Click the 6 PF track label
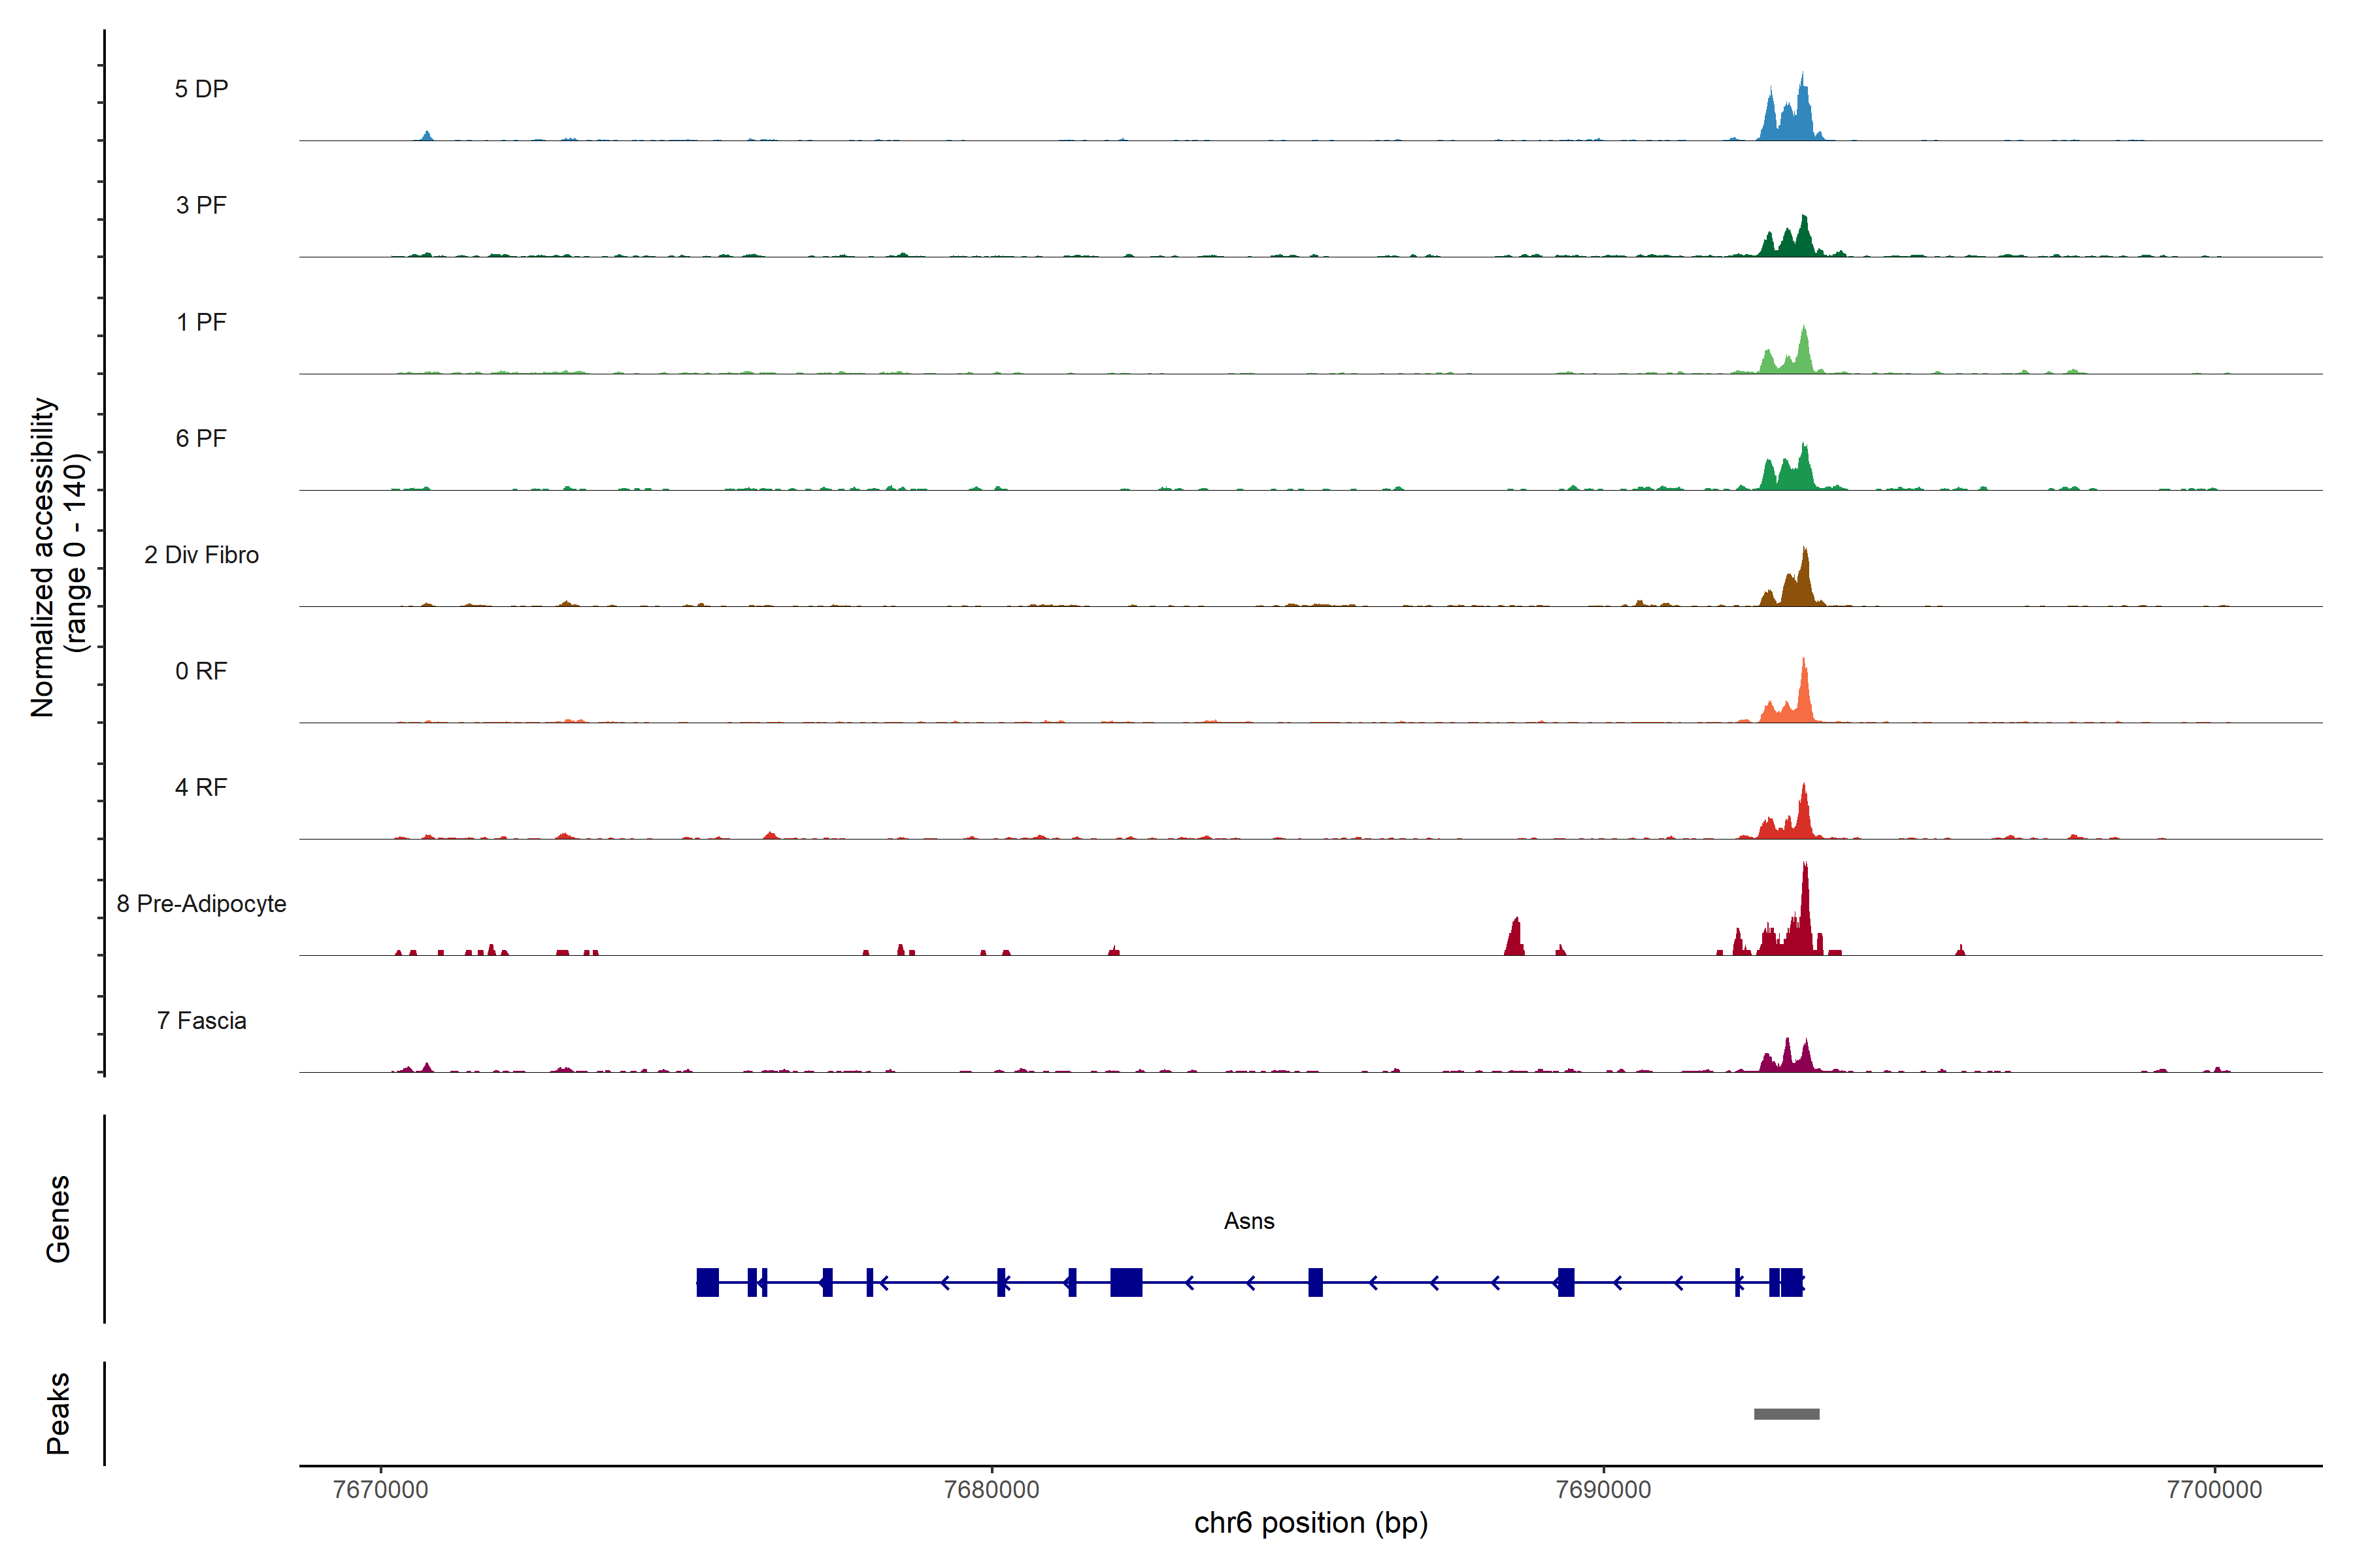2353x1568 pixels. [x=201, y=438]
